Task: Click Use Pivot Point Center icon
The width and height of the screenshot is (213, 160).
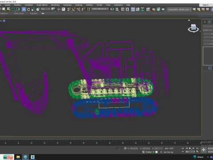Action: click(53, 9)
